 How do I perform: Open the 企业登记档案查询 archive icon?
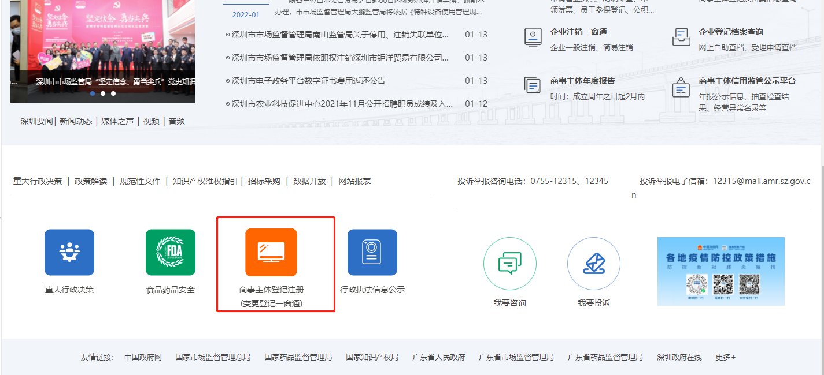[681, 36]
